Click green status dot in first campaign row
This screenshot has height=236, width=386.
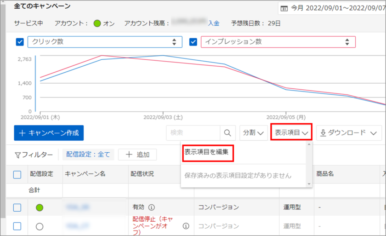point(40,207)
